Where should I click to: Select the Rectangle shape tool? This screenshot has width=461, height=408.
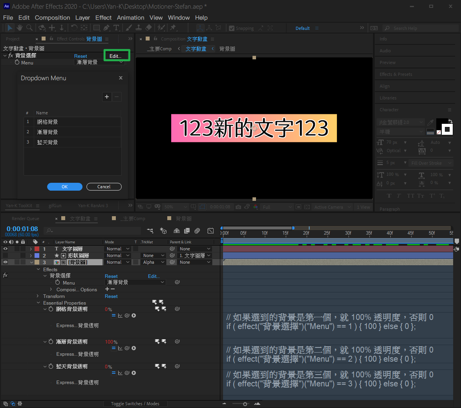(x=96, y=28)
